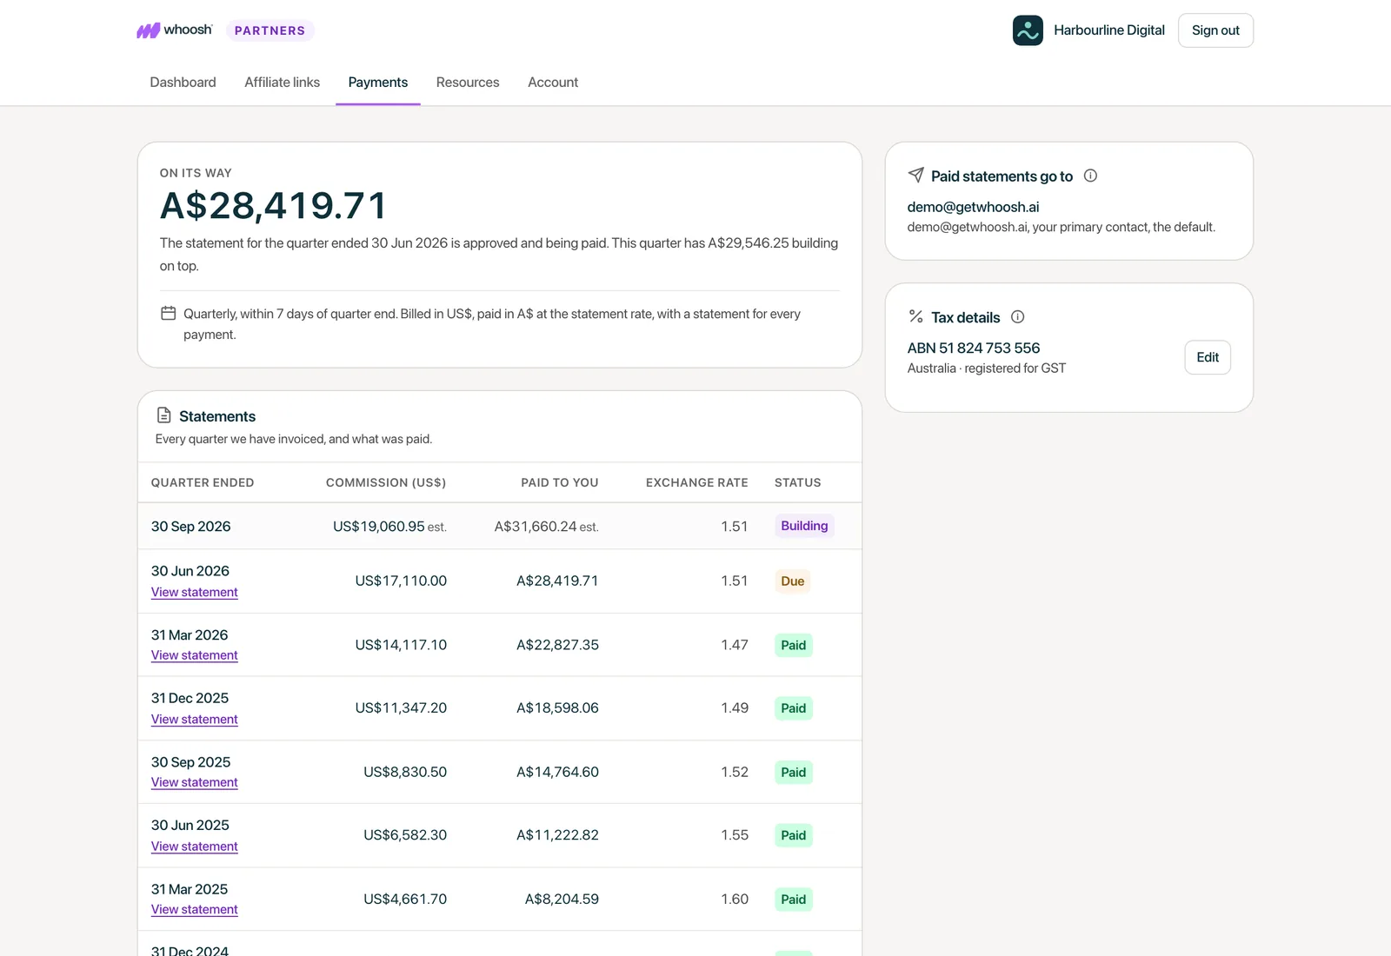Go to Affiliate links tab

tap(282, 83)
